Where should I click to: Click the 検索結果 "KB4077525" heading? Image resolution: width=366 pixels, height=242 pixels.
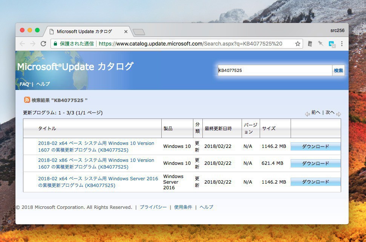pyautogui.click(x=59, y=100)
